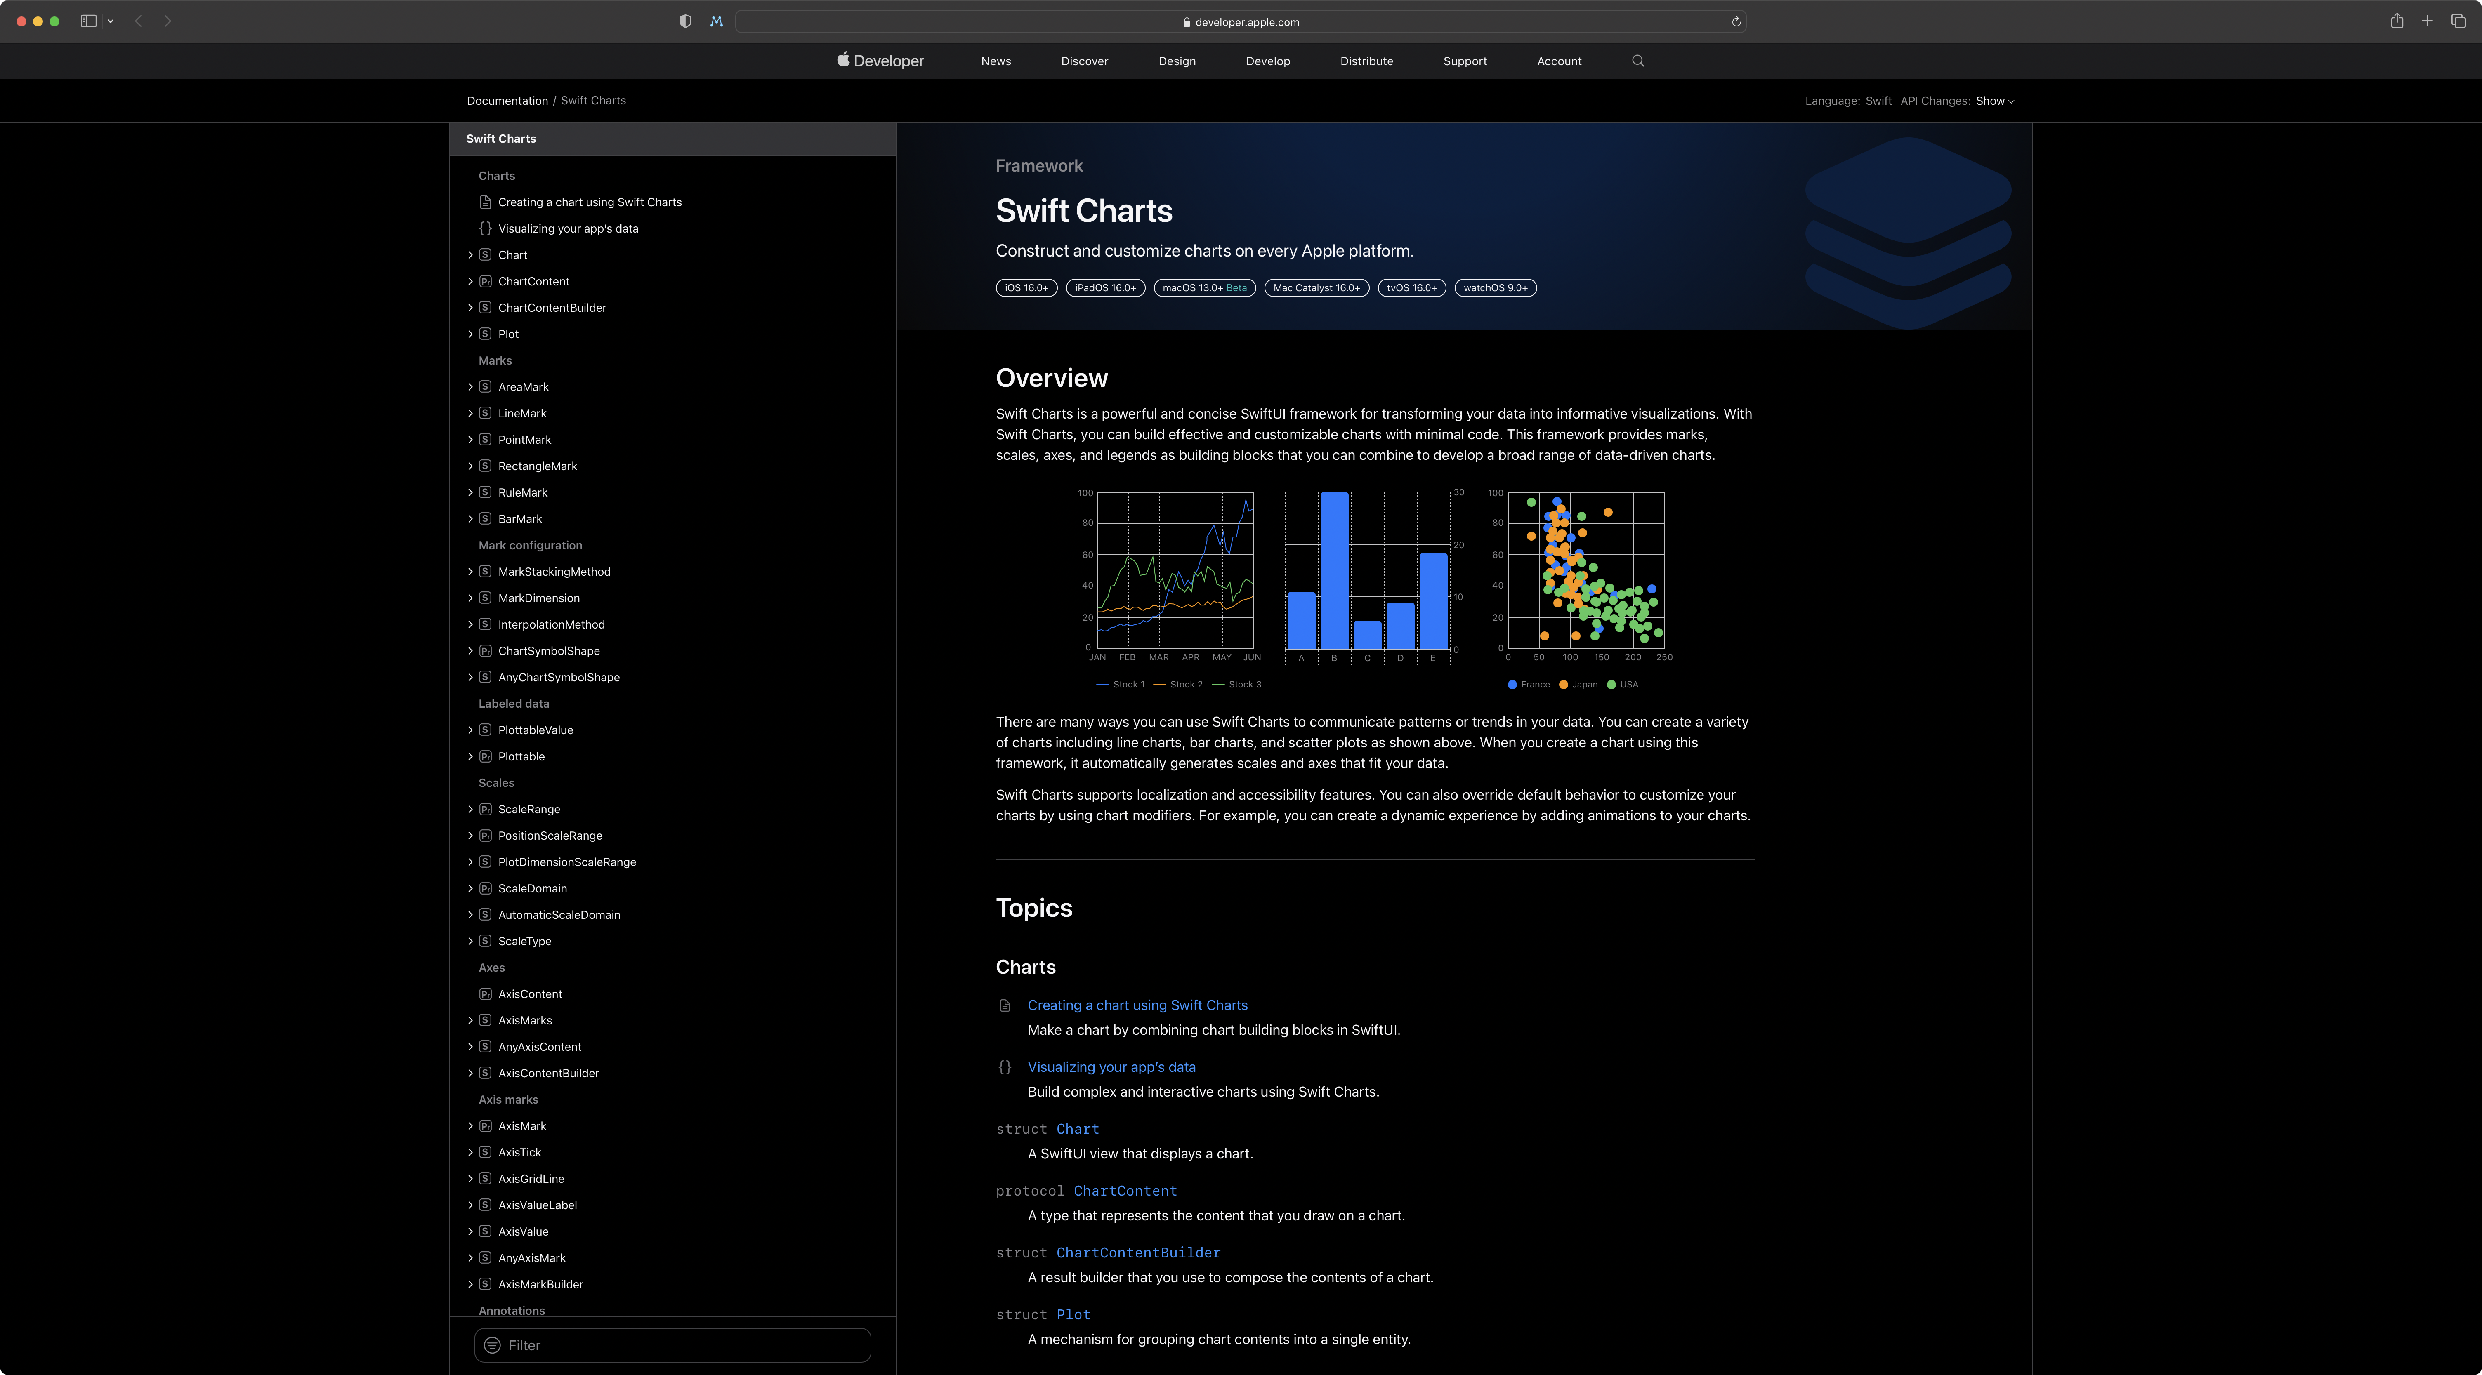Screen dimensions: 2482x1375
Task: Click the Filter input field
Action: 684,1345
